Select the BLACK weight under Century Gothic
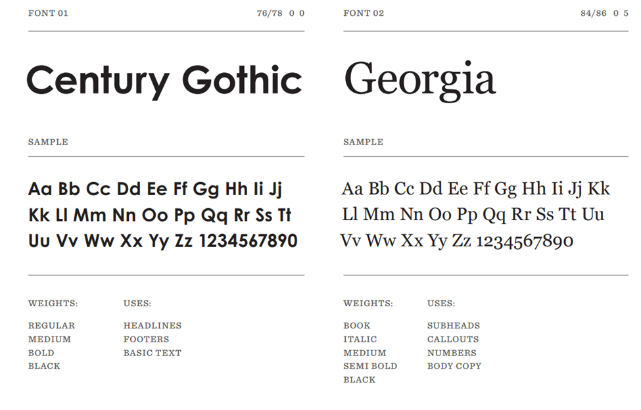This screenshot has height=410, width=641. click(44, 366)
